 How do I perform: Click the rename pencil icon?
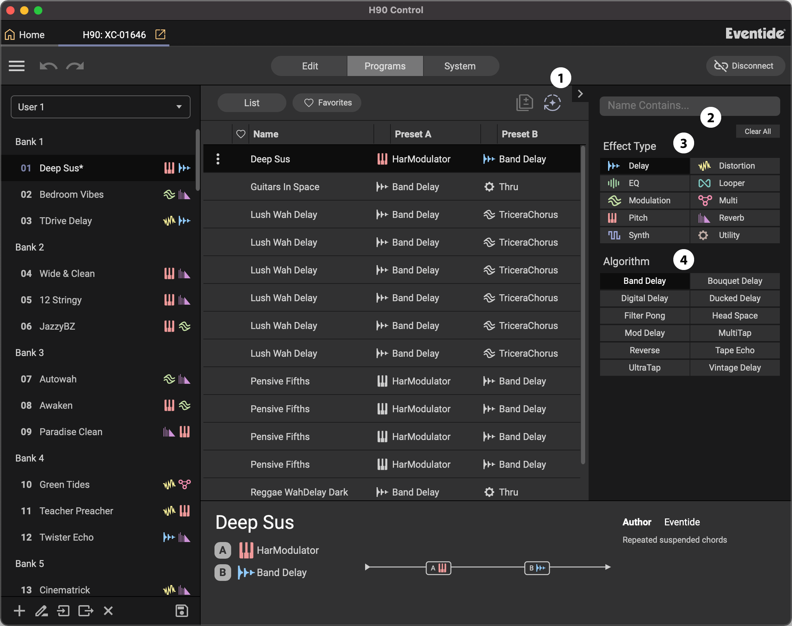point(41,611)
